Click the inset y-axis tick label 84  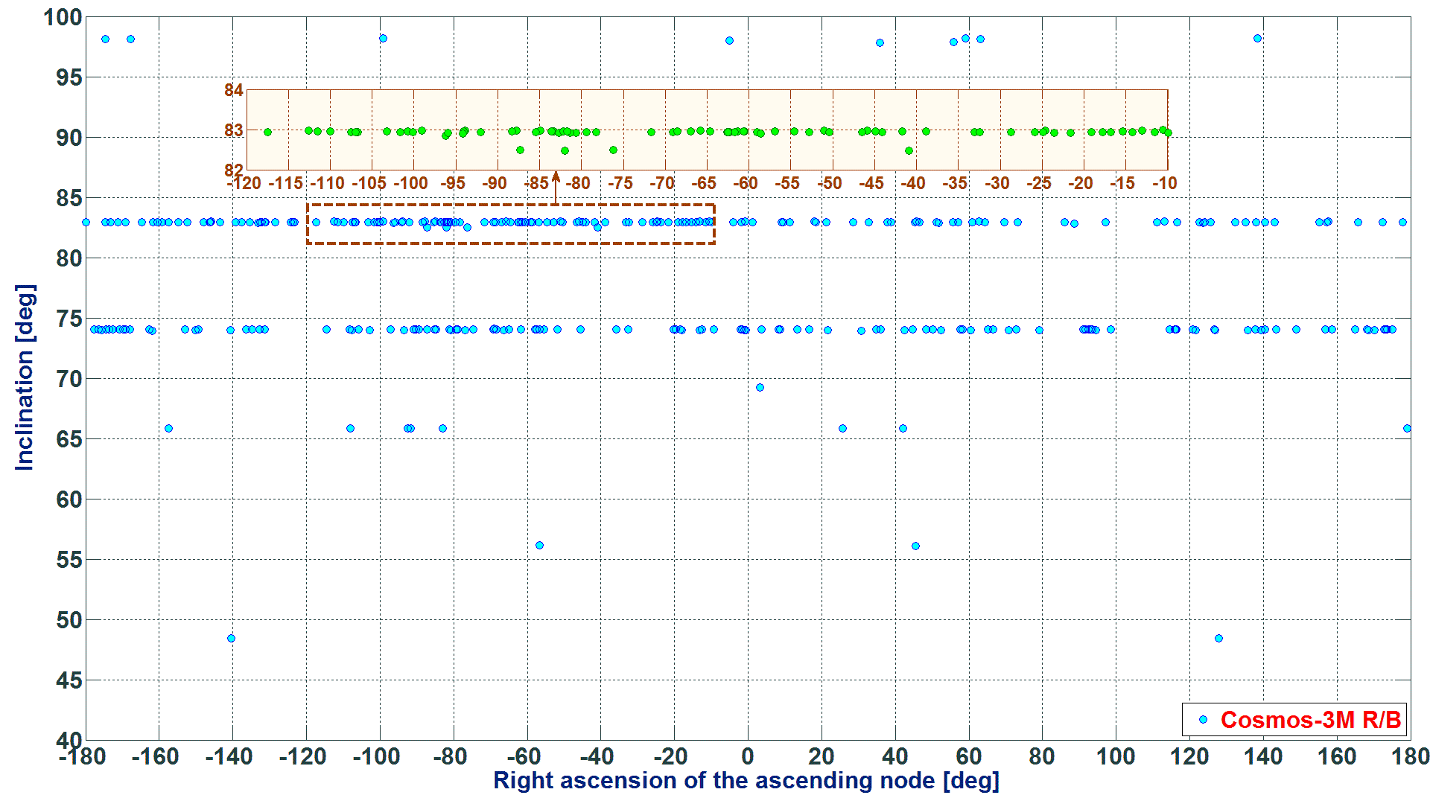coord(234,90)
